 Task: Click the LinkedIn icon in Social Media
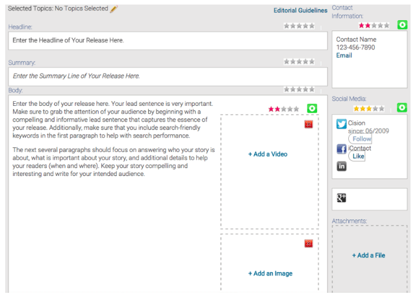point(341,166)
